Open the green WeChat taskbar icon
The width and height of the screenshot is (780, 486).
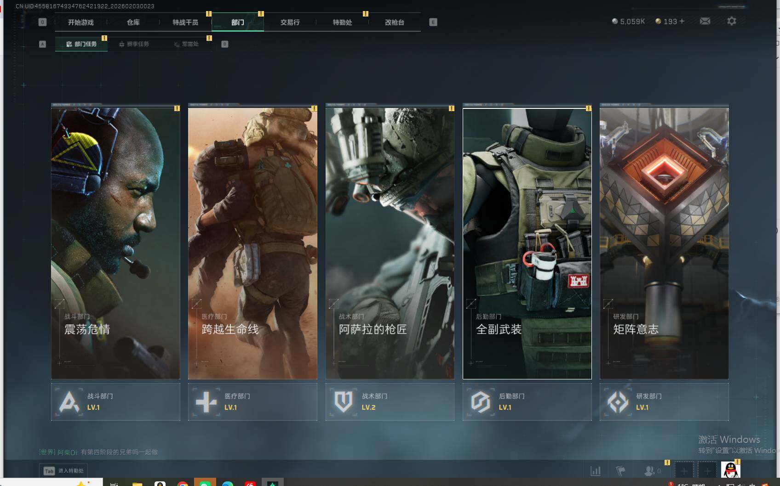click(205, 482)
